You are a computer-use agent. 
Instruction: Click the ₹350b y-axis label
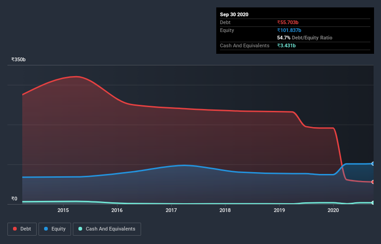pyautogui.click(x=18, y=59)
